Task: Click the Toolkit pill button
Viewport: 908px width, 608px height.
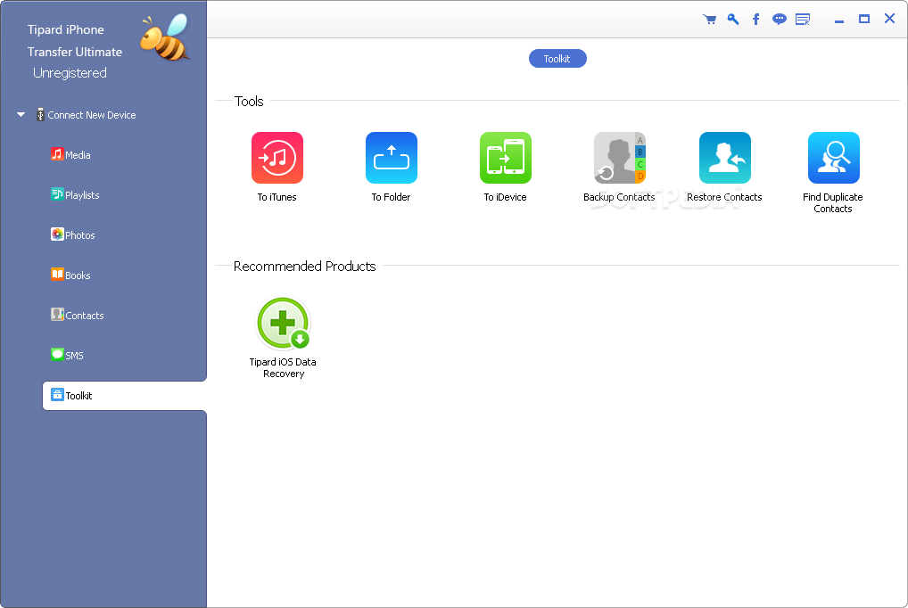Action: click(x=557, y=59)
